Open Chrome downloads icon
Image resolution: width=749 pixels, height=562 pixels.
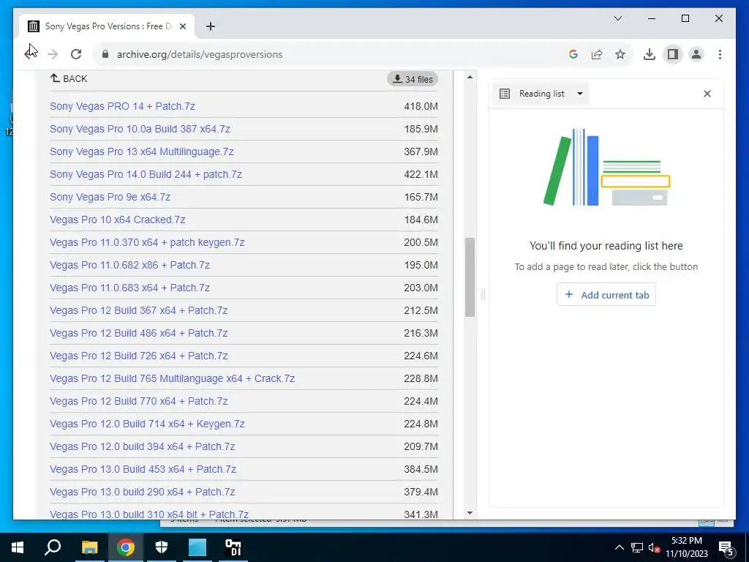point(650,54)
